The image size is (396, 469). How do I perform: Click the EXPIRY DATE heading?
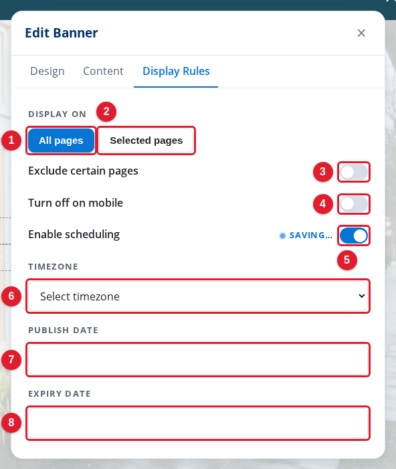click(x=60, y=393)
